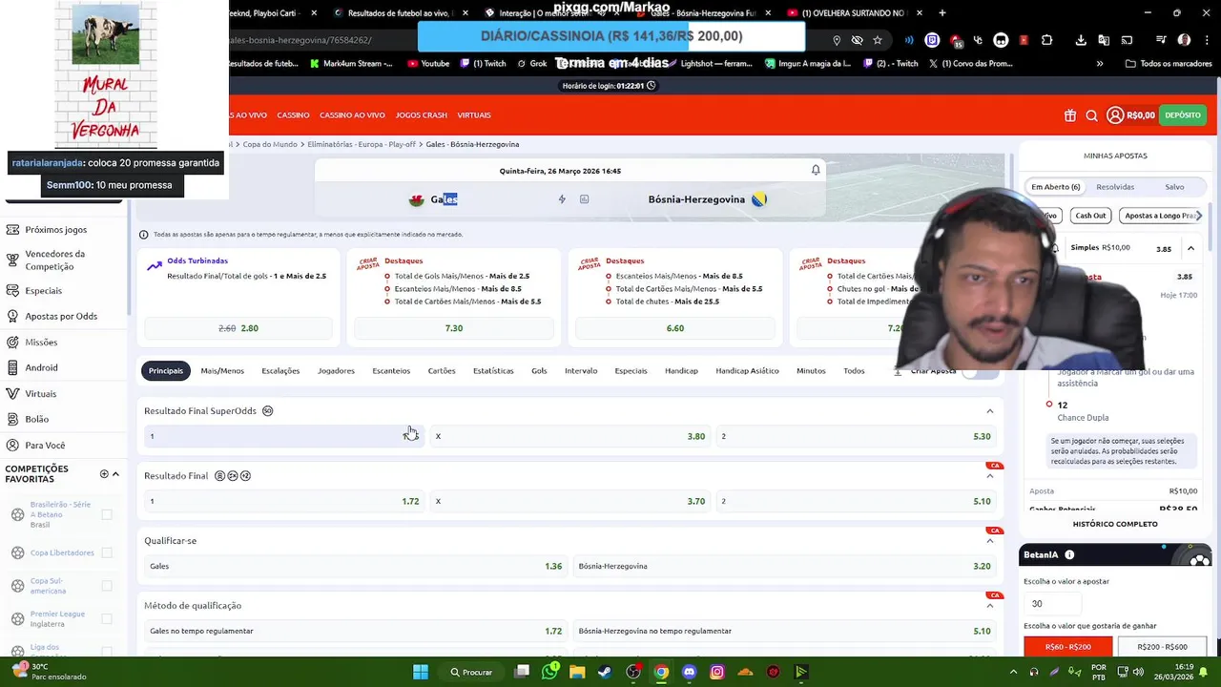Open Instagram from taskbar
Screen dimensions: 1221x687
tap(717, 672)
